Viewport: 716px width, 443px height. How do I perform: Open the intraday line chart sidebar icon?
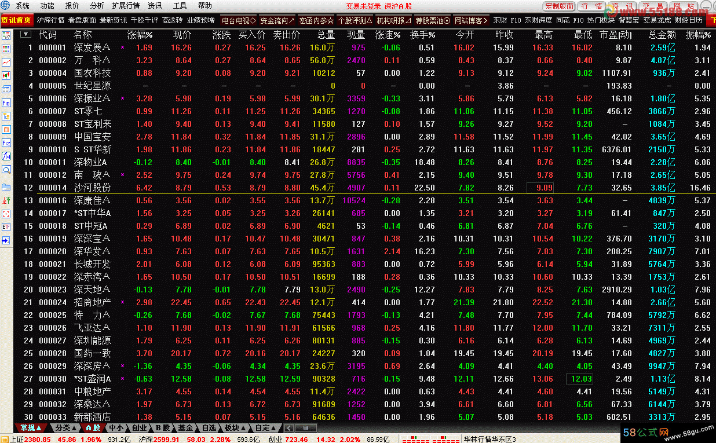6,62
